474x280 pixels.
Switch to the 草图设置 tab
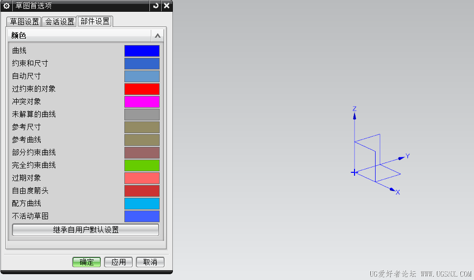click(24, 22)
